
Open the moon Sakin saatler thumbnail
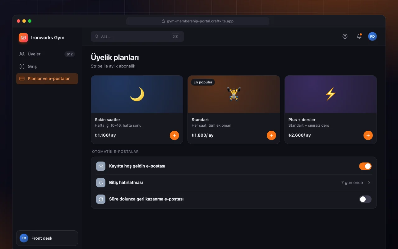[x=137, y=94]
